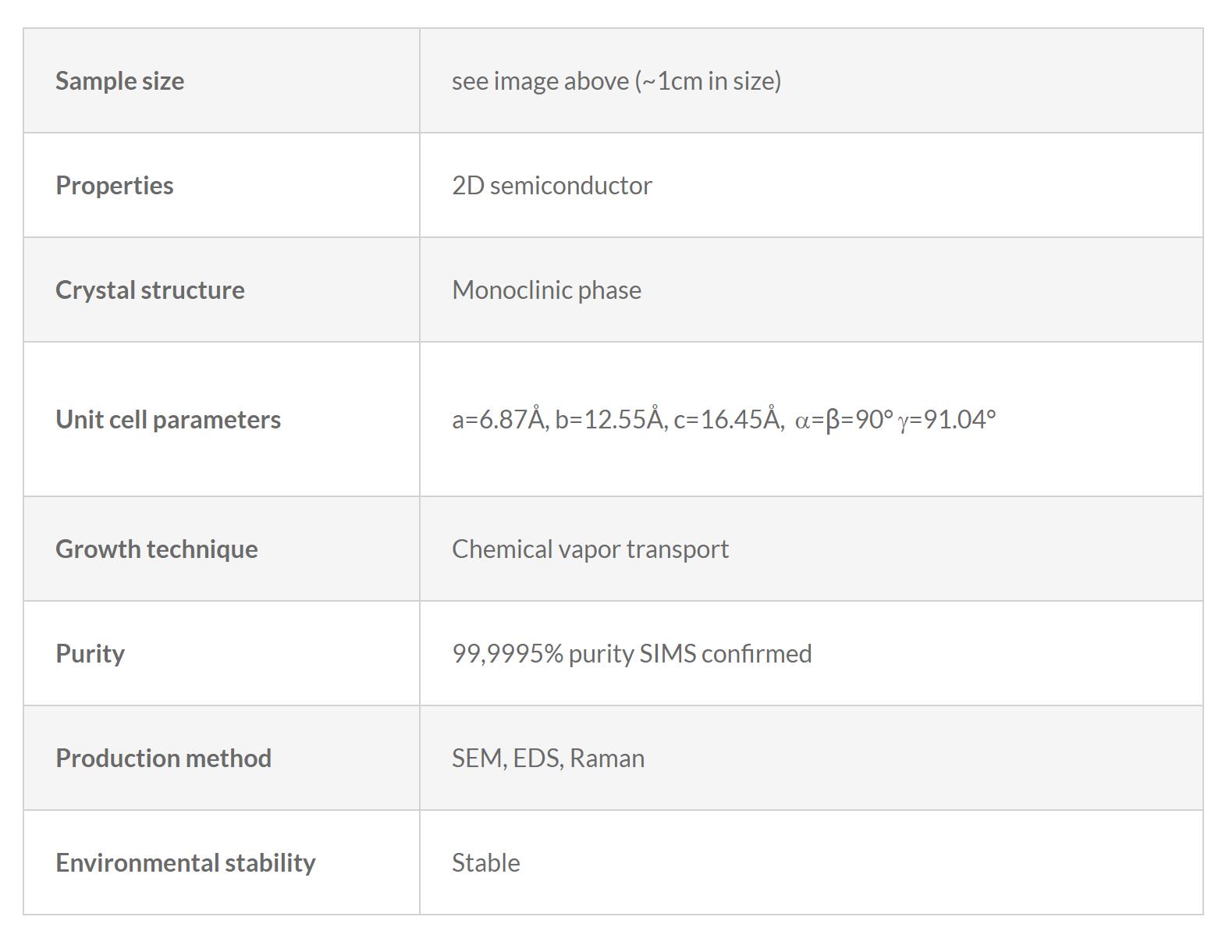Click the 'Purity' row label
Image resolution: width=1229 pixels, height=938 pixels.
click(x=90, y=654)
